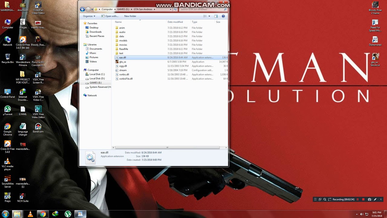This screenshot has height=218, width=387.
Task: Go back in Explorer
Action: tap(82, 9)
